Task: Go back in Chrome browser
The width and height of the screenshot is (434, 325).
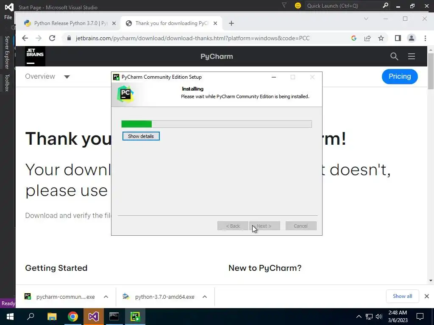Action: pyautogui.click(x=25, y=38)
